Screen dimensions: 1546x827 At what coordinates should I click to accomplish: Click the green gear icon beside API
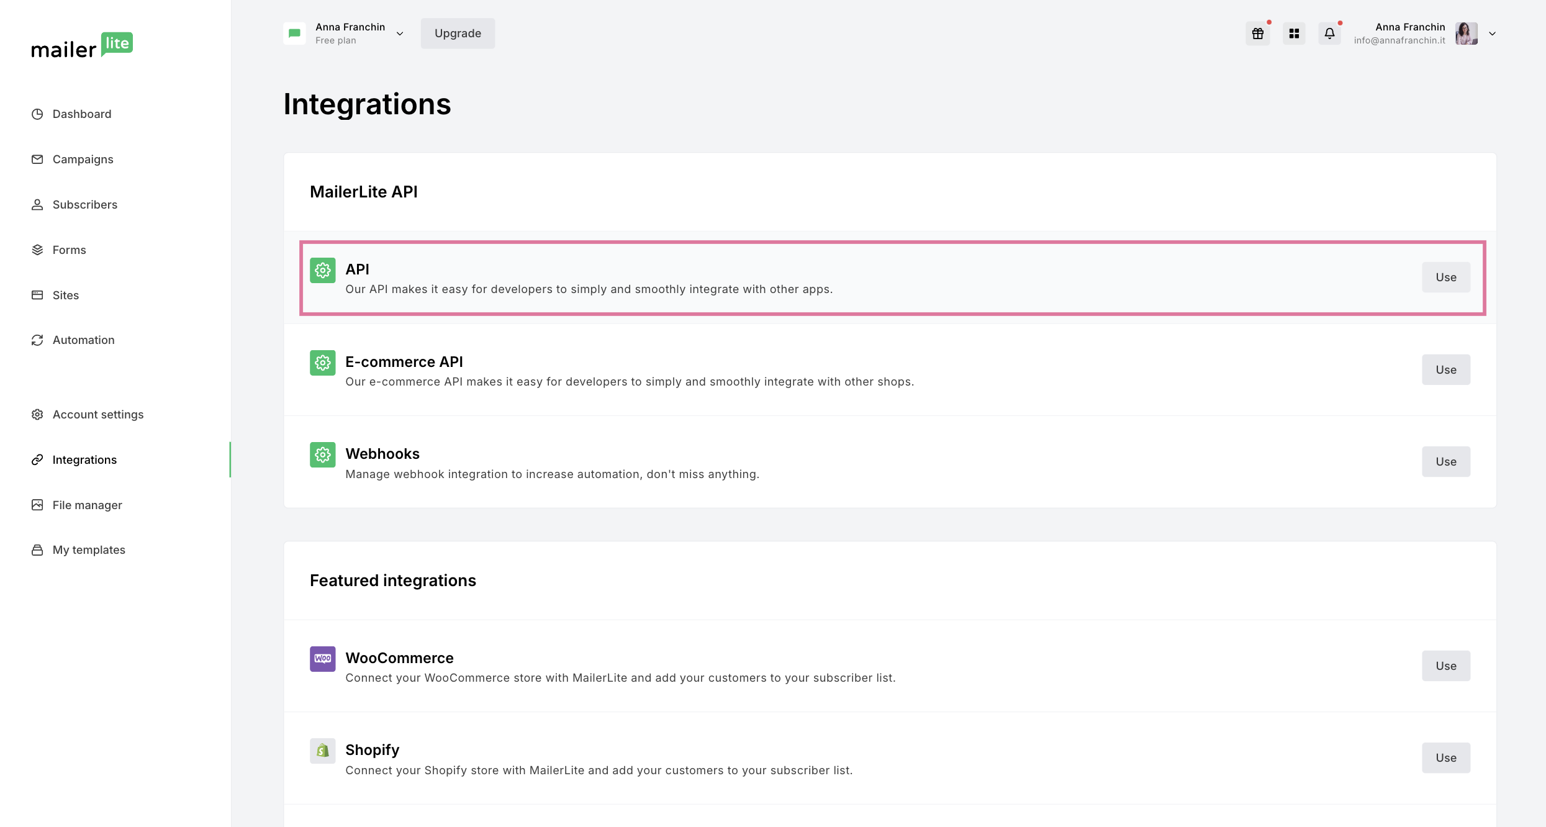323,270
